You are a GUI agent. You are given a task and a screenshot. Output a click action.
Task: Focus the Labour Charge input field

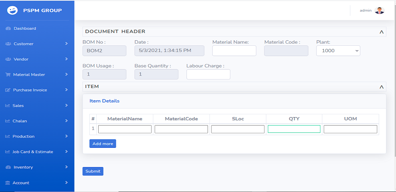point(208,74)
